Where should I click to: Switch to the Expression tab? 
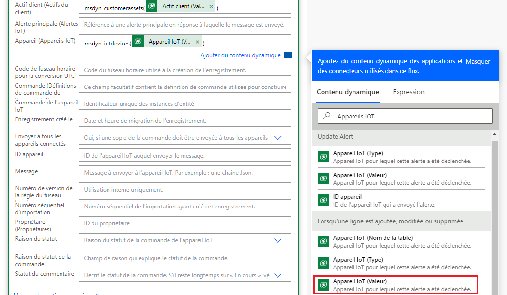(x=409, y=92)
